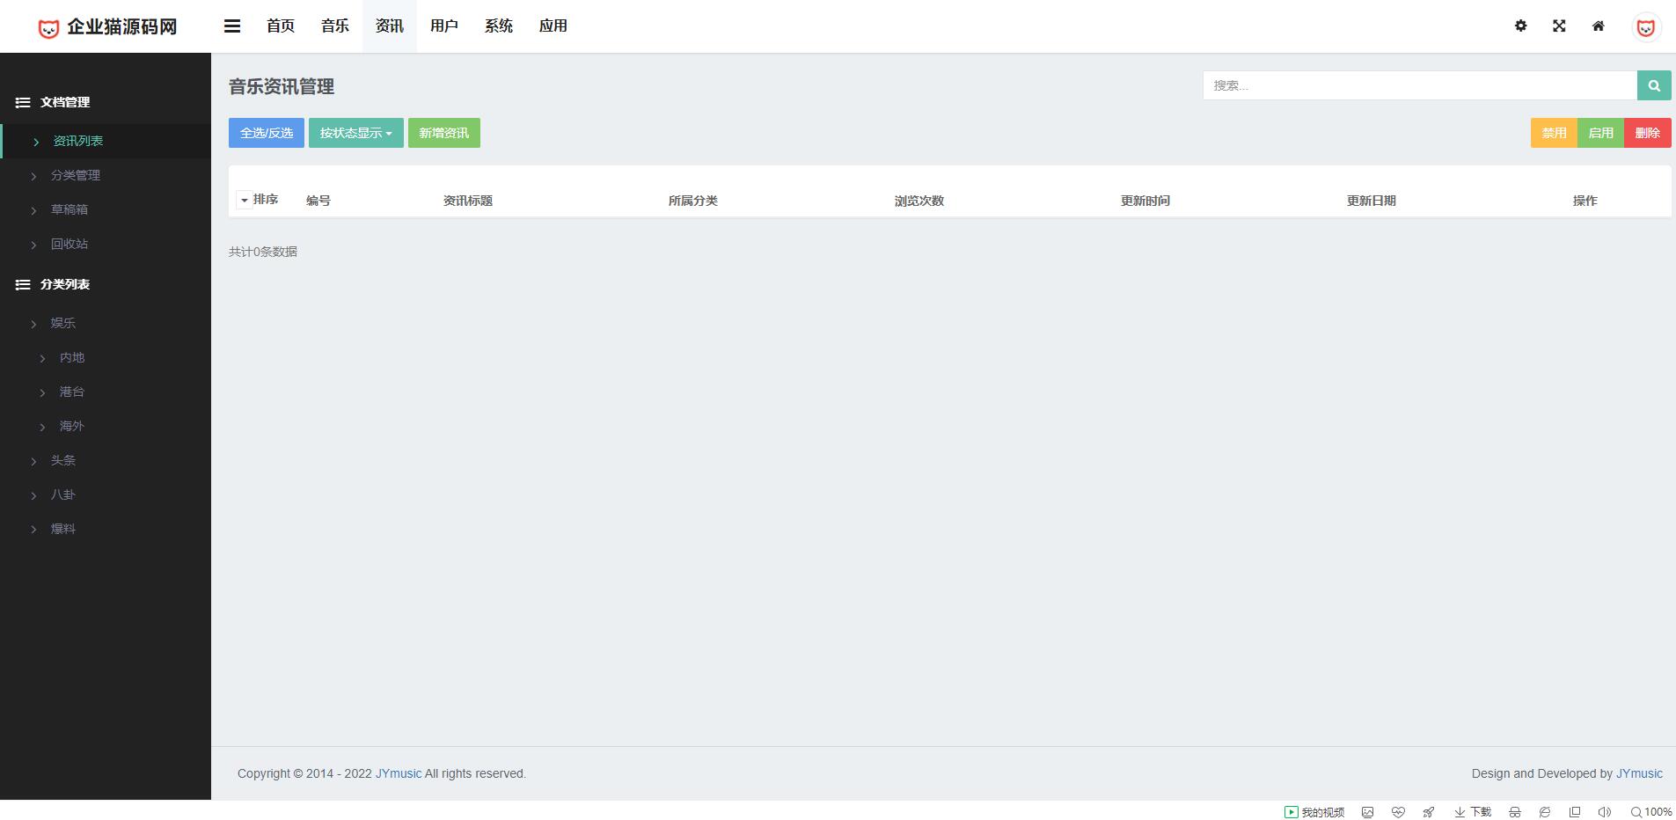
Task: Open settings via the gear icon
Action: pos(1520,26)
